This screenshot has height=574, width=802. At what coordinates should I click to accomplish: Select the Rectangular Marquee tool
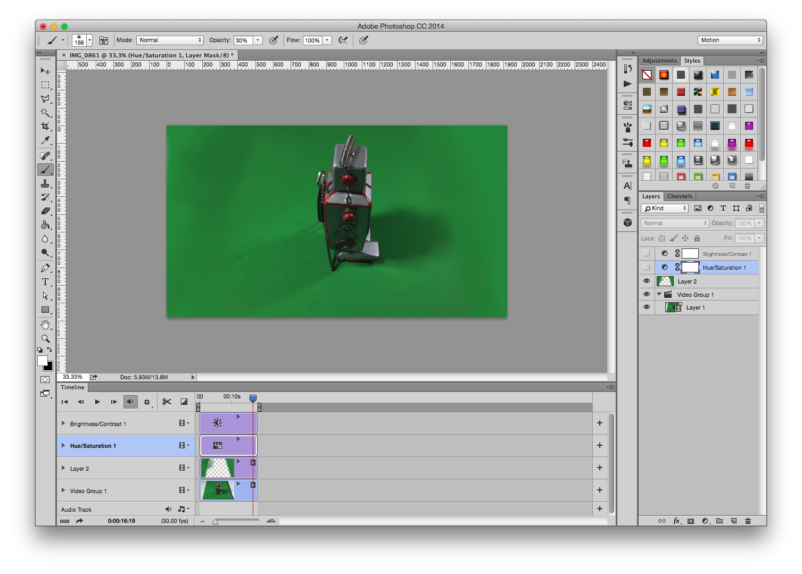(x=45, y=85)
